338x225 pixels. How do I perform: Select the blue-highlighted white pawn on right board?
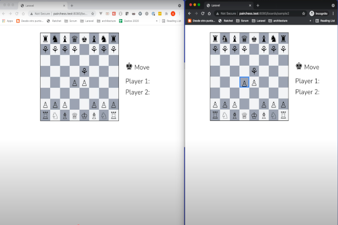coord(244,82)
